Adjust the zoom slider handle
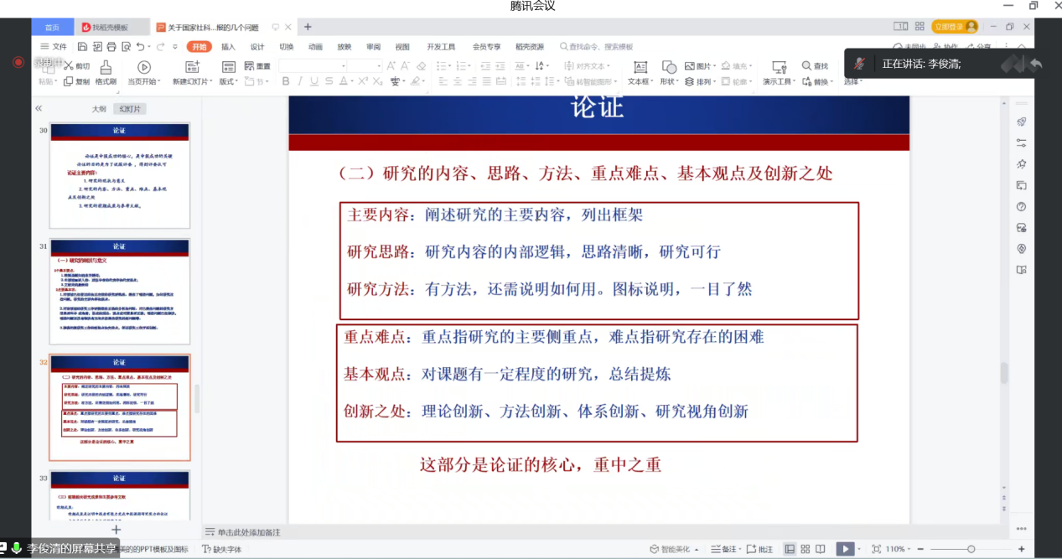1062x559 pixels. [x=971, y=549]
